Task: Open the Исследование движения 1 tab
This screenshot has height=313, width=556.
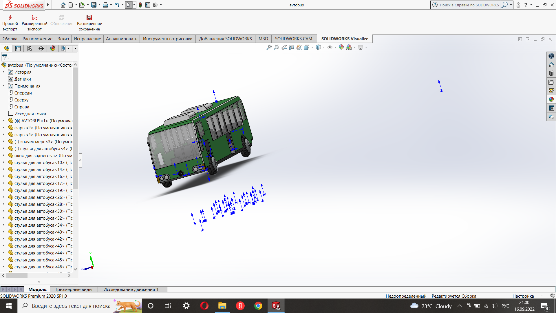Action: coord(131,289)
